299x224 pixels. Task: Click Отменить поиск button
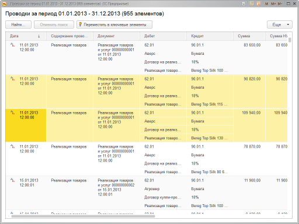pyautogui.click(x=54, y=24)
